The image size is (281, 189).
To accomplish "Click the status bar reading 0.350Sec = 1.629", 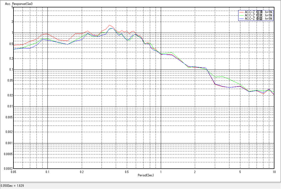I will tap(12, 186).
